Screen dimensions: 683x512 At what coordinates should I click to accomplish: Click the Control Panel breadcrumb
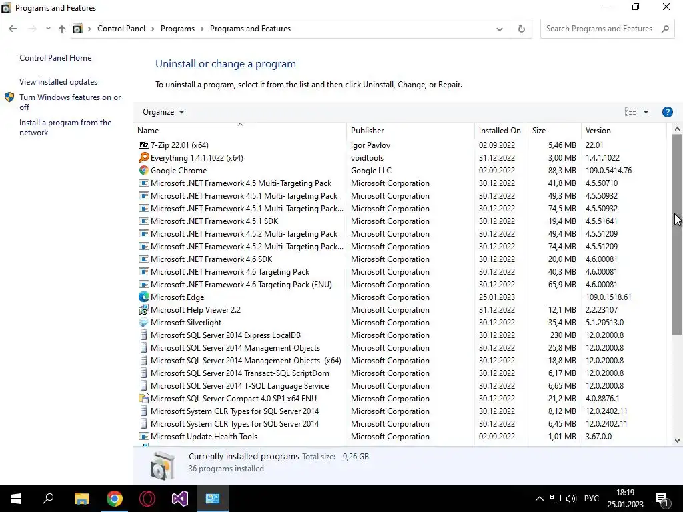[121, 29]
